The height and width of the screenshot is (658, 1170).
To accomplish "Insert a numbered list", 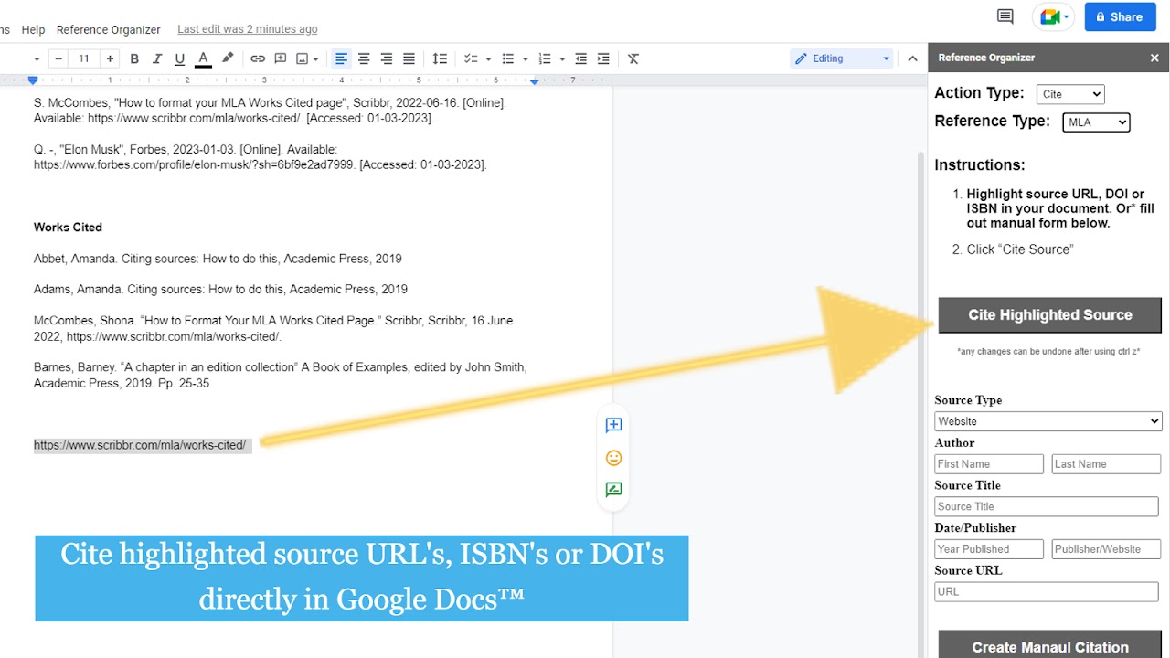I will coord(545,58).
